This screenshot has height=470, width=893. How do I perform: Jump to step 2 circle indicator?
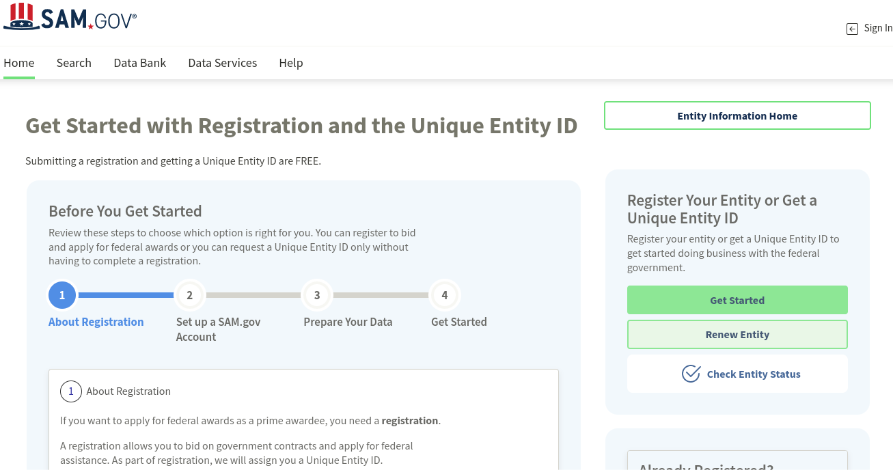pyautogui.click(x=189, y=295)
